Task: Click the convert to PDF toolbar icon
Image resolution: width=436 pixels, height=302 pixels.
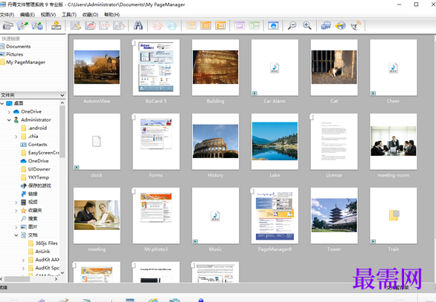Action: 90,26
